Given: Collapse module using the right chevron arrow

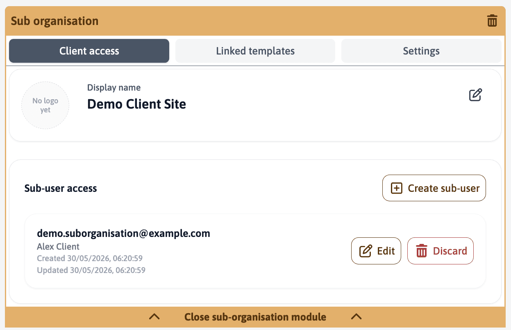Looking at the screenshot, I should (357, 316).
